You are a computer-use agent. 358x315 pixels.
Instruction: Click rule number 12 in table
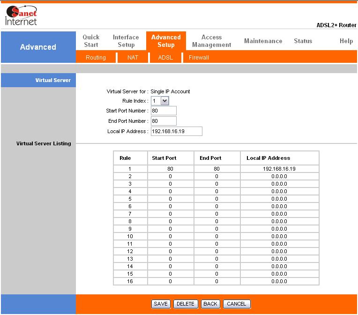130,251
